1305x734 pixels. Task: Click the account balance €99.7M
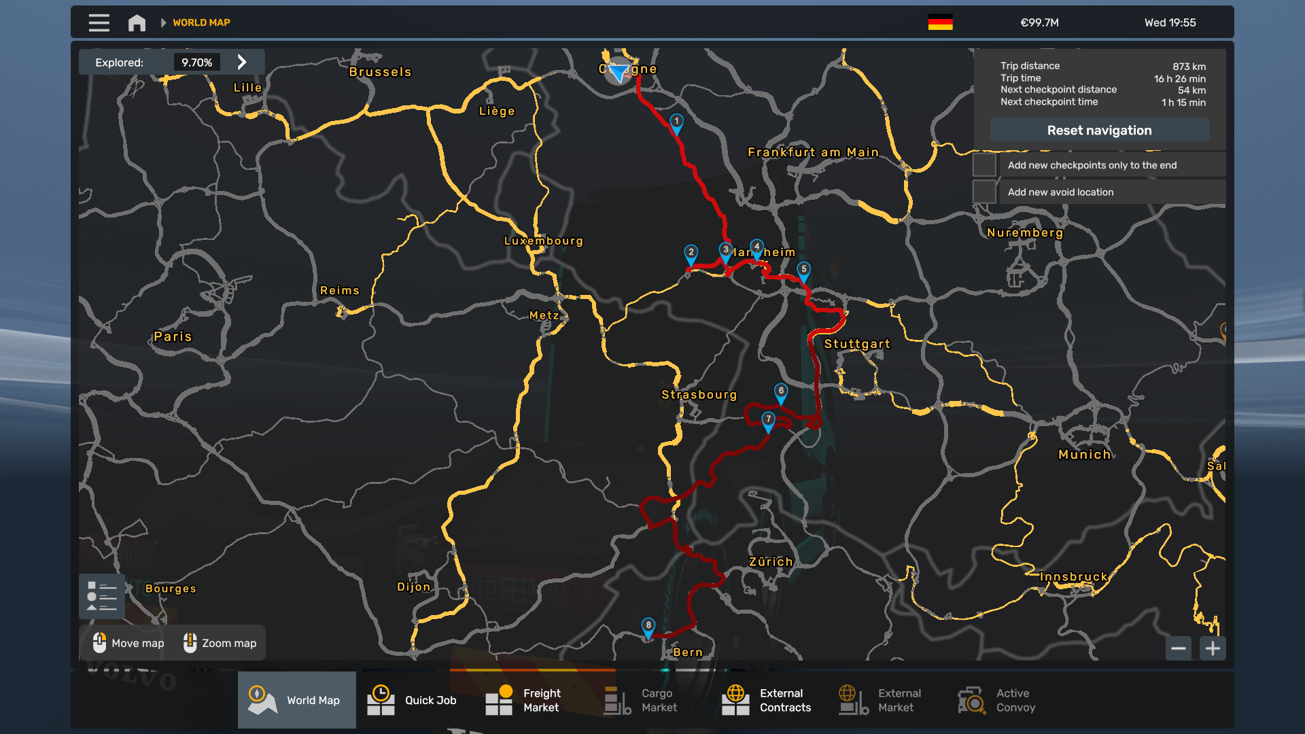point(1039,22)
